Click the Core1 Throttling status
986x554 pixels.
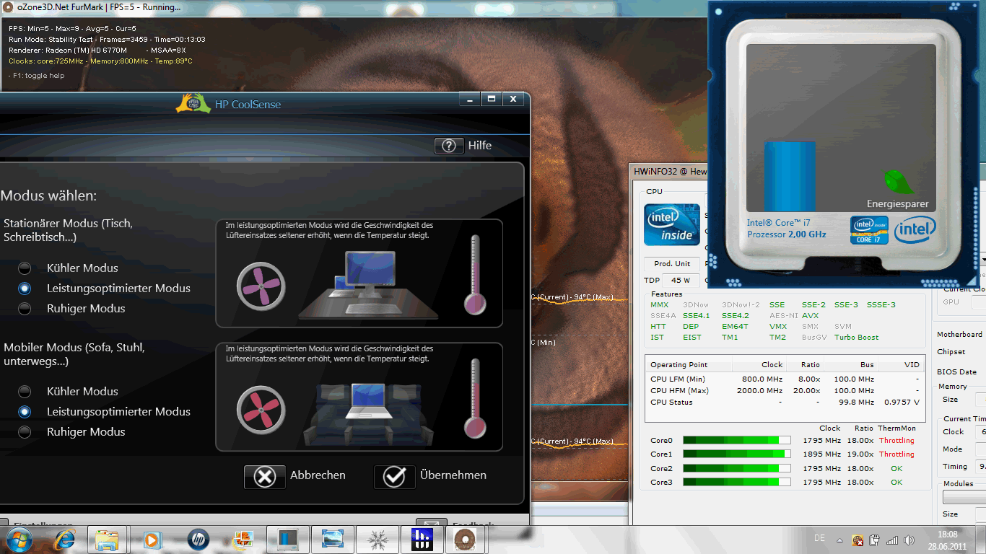pyautogui.click(x=896, y=454)
